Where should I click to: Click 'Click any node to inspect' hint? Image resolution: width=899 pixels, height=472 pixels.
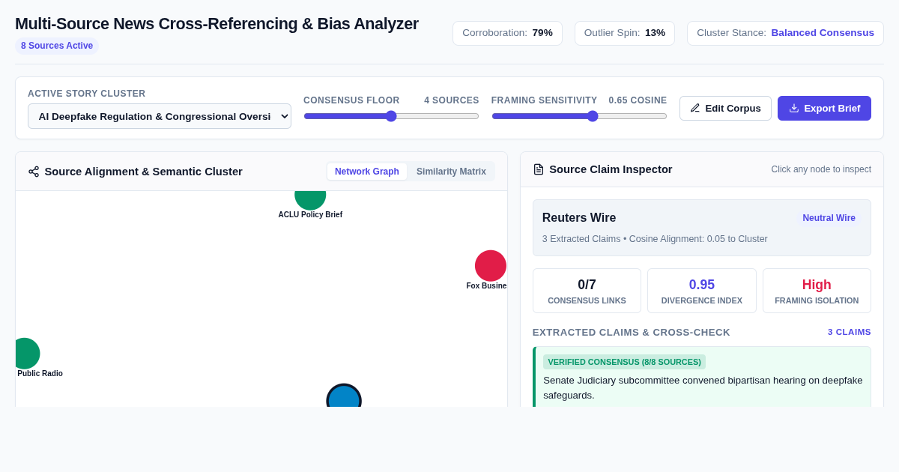click(821, 169)
